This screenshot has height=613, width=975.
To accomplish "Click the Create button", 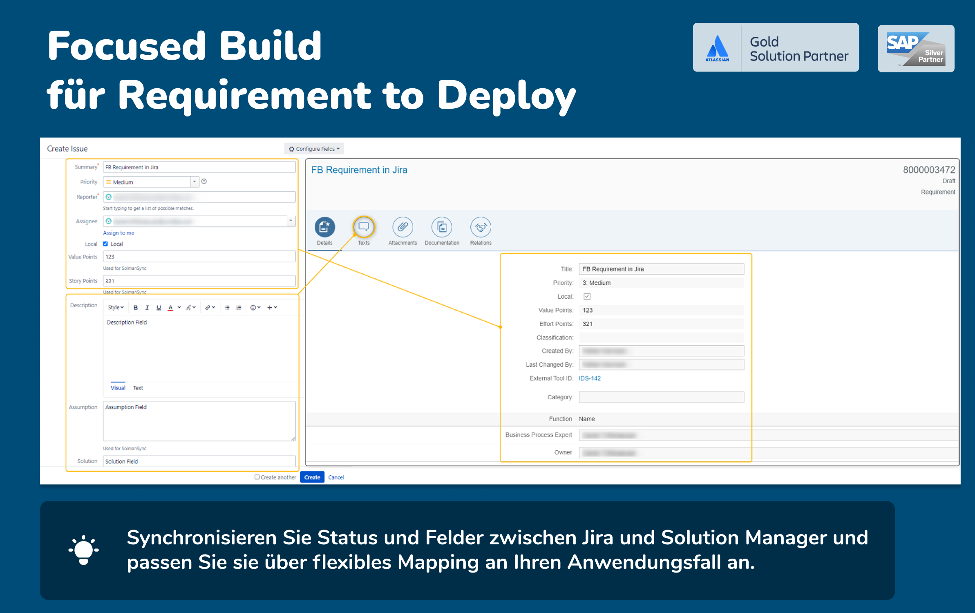I will [x=312, y=477].
